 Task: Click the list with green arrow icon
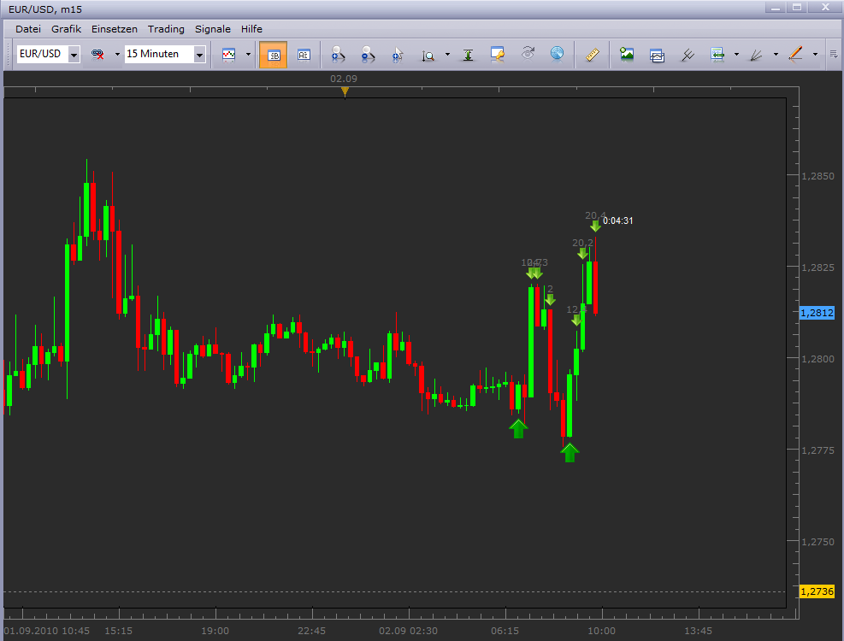pos(717,55)
